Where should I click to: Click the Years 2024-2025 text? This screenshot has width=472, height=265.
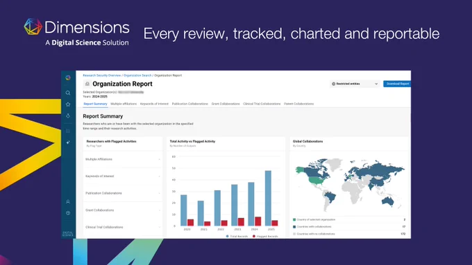tap(95, 97)
